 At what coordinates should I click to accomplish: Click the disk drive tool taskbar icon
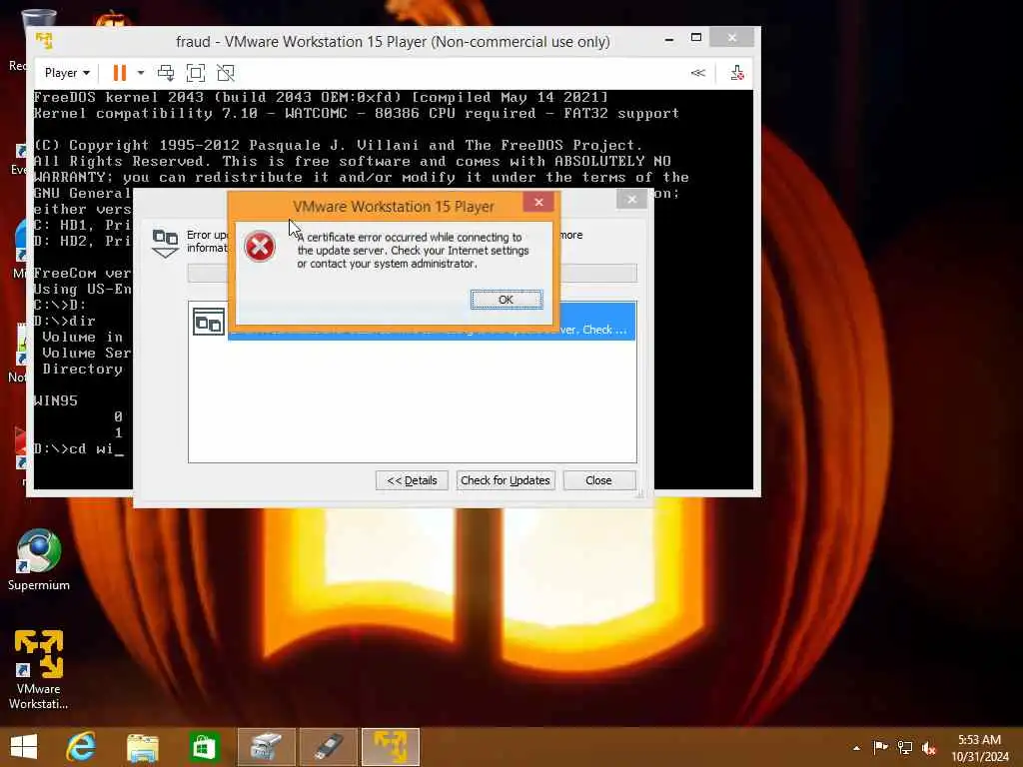266,747
